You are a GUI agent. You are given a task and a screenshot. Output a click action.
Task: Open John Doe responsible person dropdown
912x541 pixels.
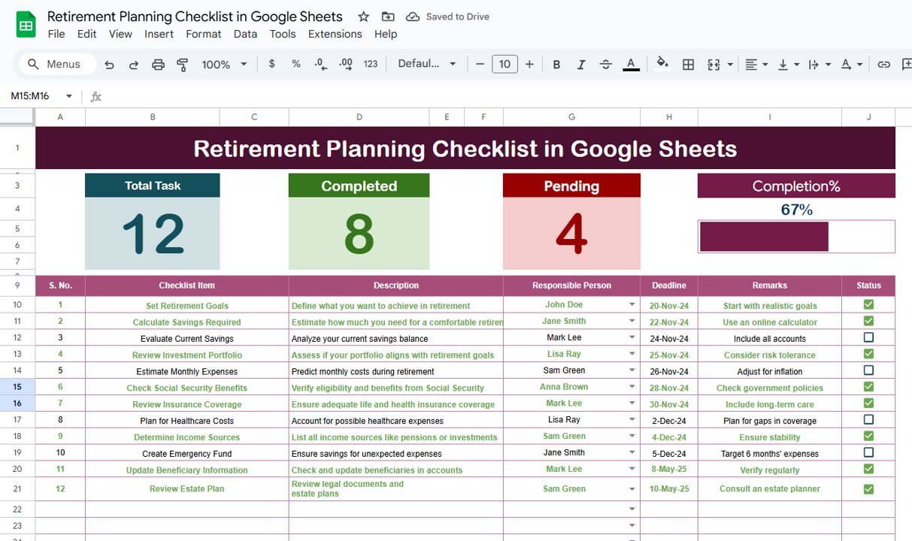(632, 305)
